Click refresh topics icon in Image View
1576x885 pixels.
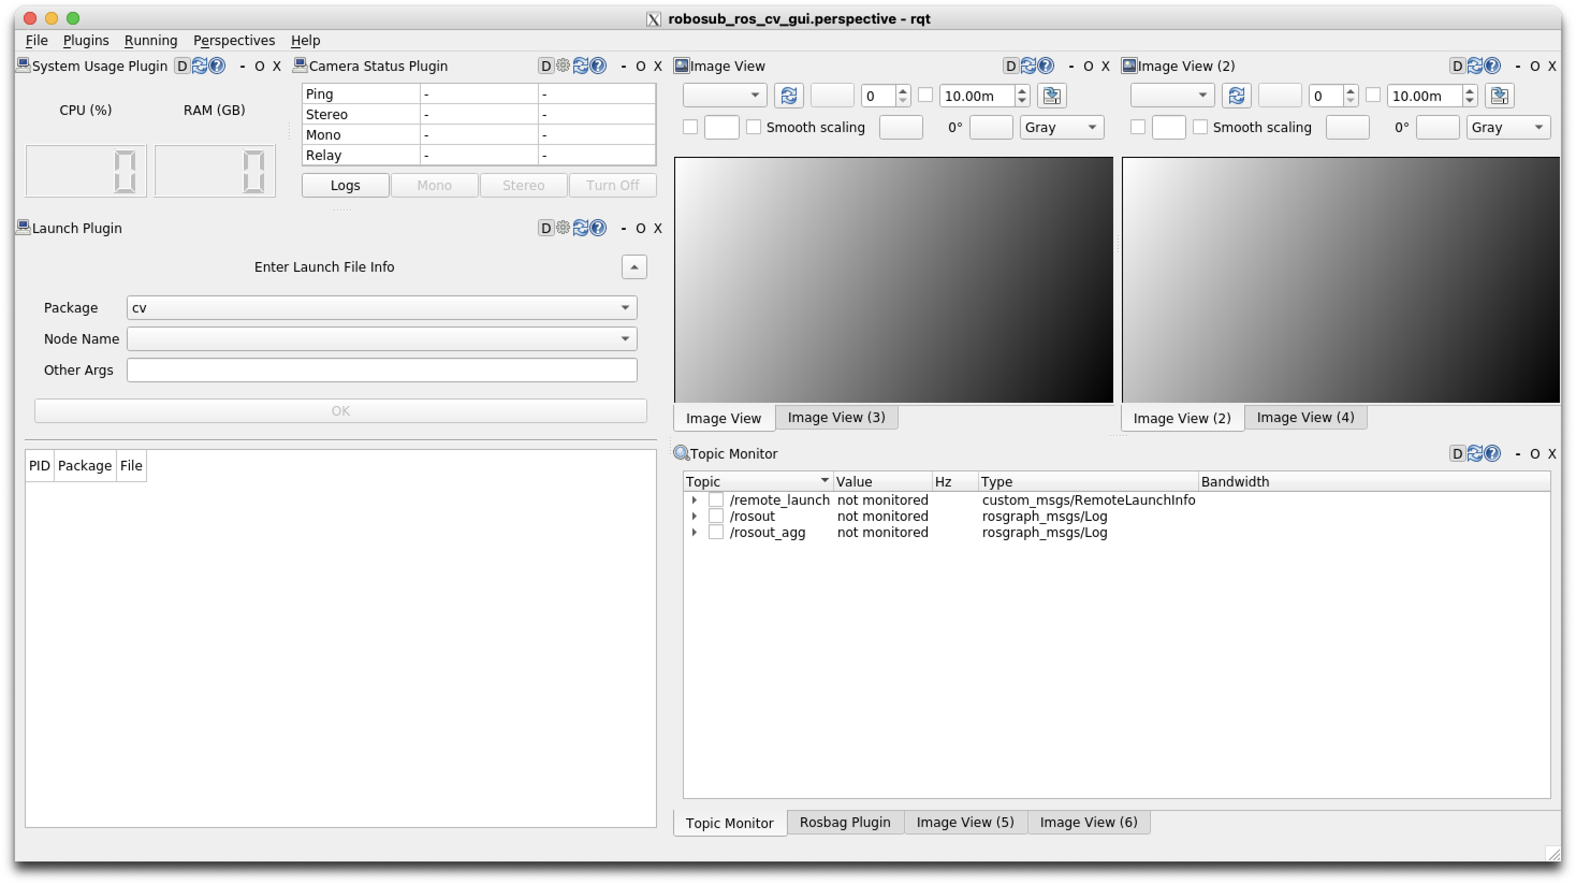tap(789, 96)
